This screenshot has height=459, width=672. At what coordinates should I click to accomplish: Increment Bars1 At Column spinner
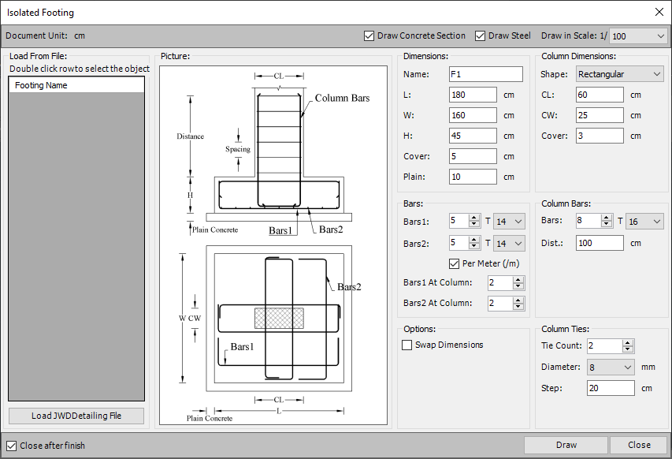[518, 279]
